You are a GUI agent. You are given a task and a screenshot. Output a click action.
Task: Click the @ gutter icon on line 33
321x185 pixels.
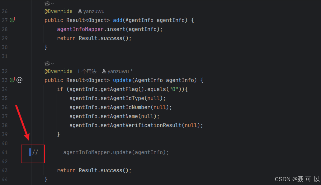click(x=19, y=80)
